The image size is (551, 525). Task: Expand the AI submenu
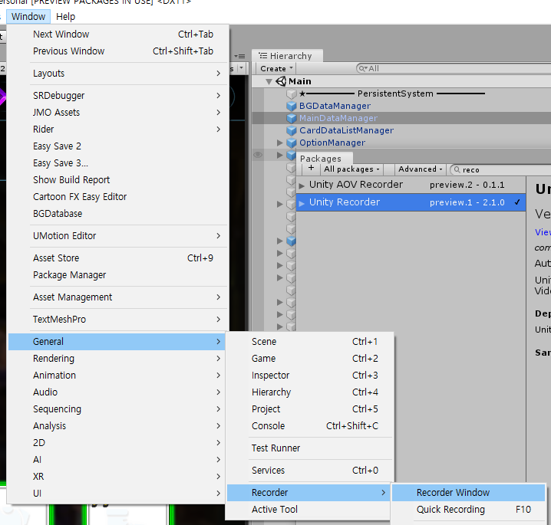click(117, 459)
